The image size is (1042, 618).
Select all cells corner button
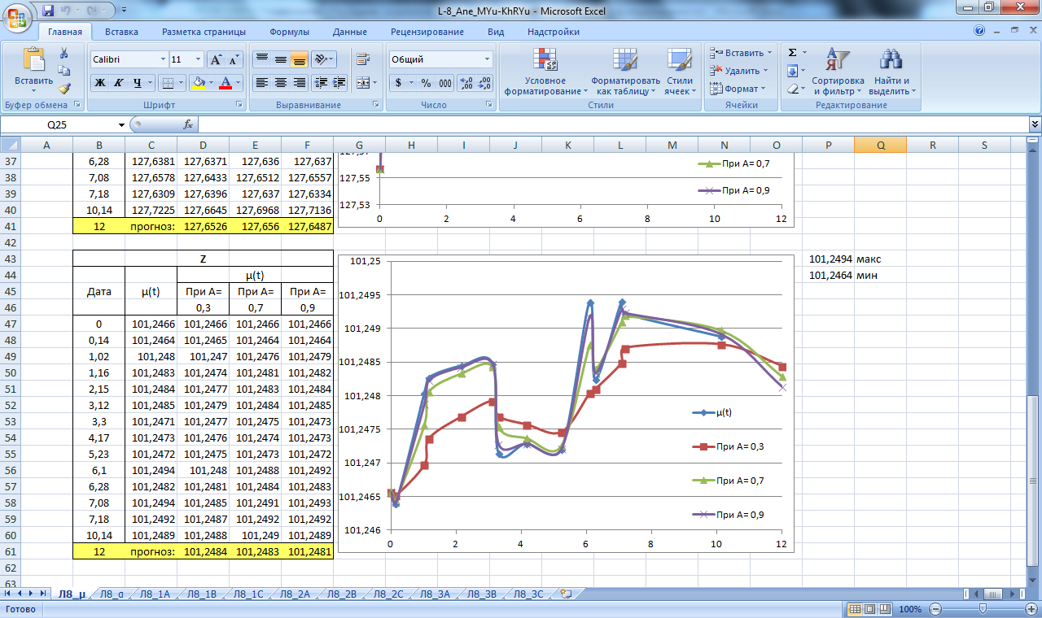(10, 145)
